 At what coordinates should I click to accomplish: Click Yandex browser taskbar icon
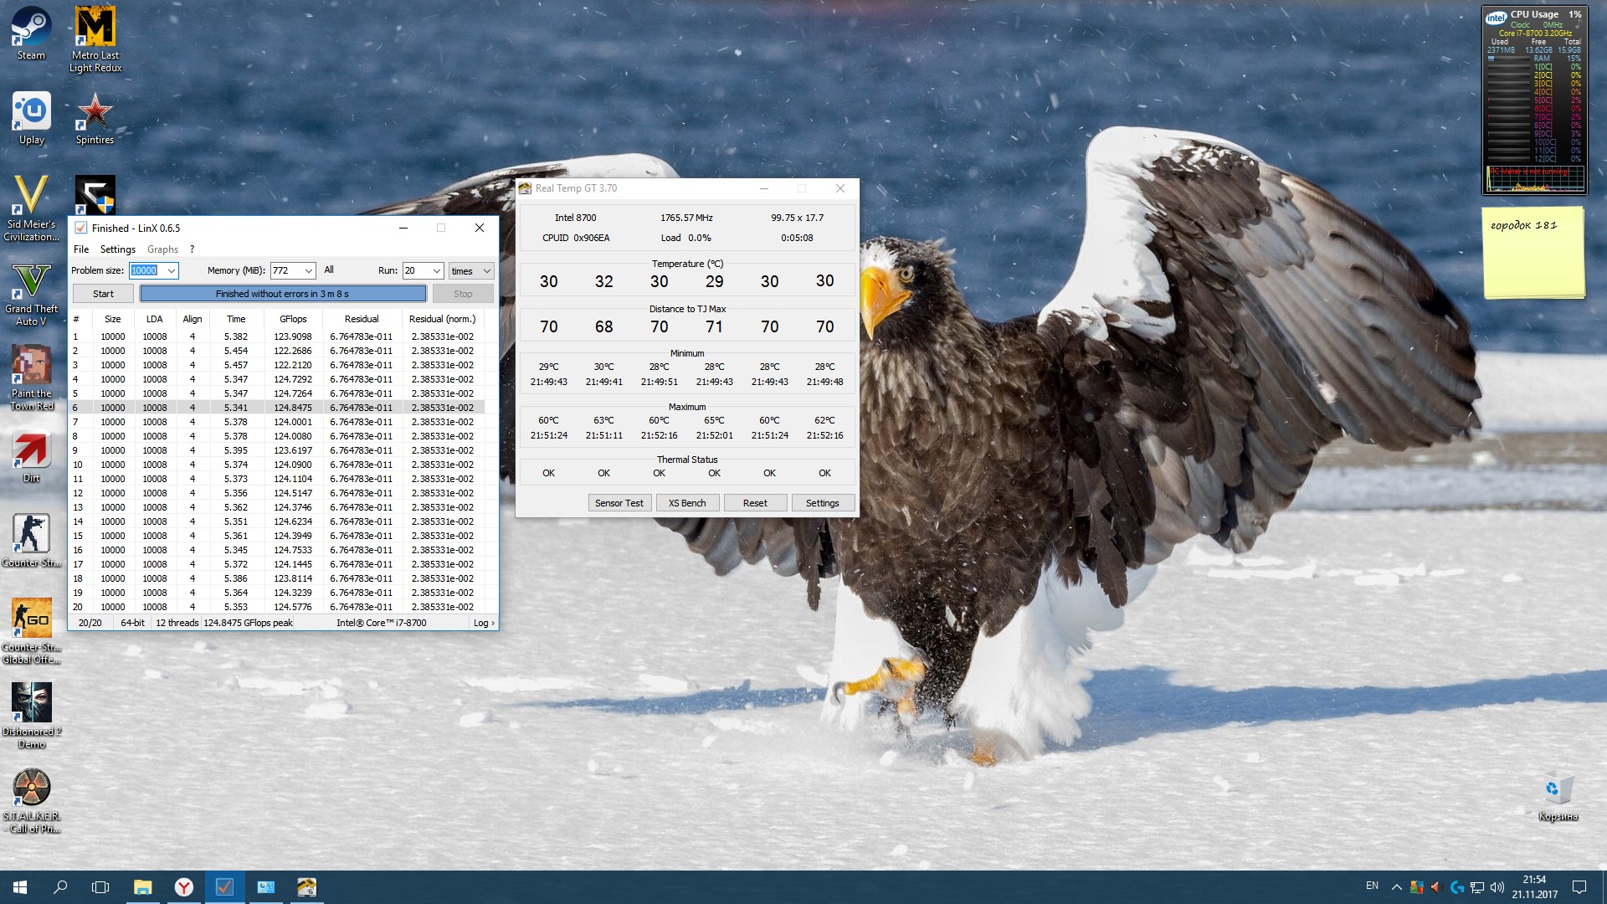point(183,887)
